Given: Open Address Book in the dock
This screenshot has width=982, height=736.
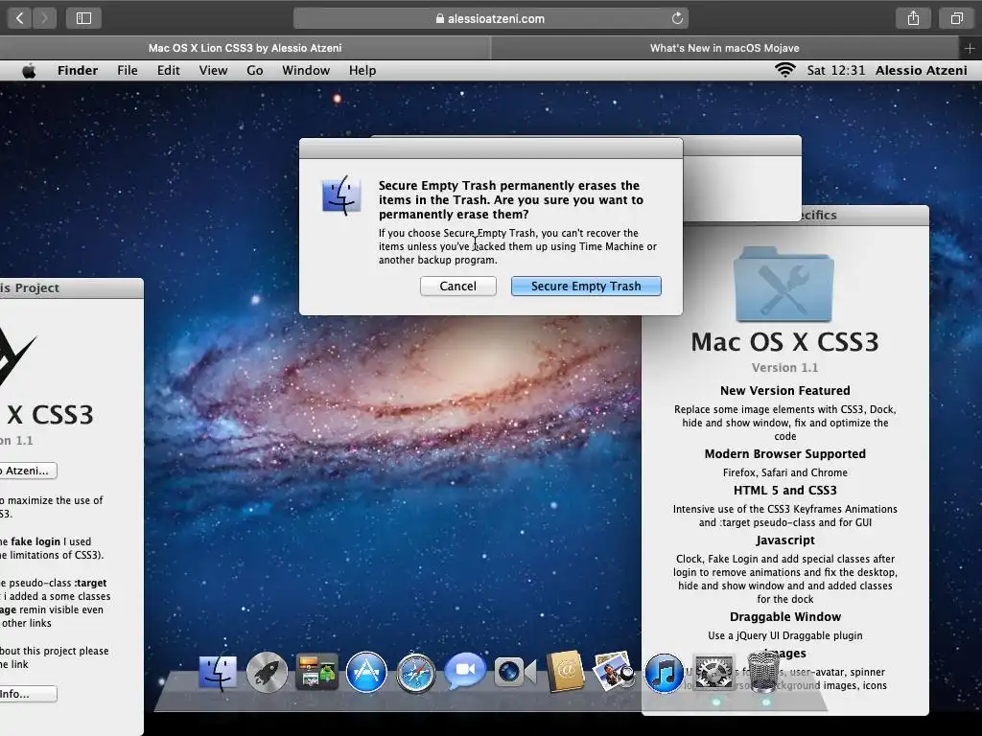Looking at the screenshot, I should (x=565, y=672).
